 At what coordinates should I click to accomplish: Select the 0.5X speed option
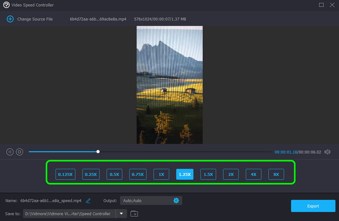[114, 174]
